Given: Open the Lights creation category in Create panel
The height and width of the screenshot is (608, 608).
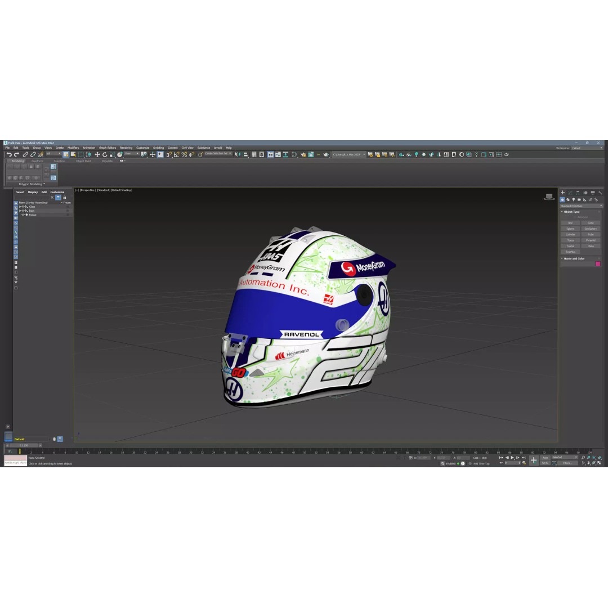Looking at the screenshot, I should [x=574, y=200].
